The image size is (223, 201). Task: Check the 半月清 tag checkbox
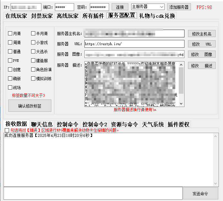click(x=33, y=33)
